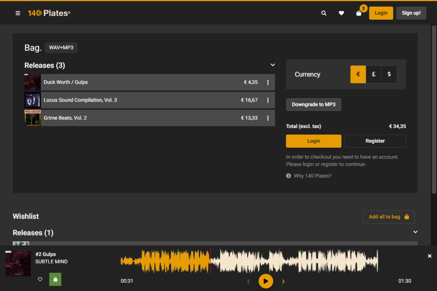
Task: Collapse the wishlist Releases section
Action: coord(416,232)
